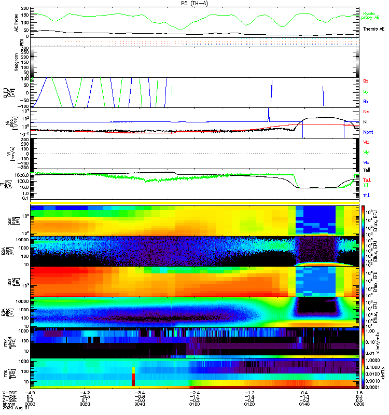The image size is (389, 415).
Task: Select the green "Viy" legend entry
Action: [366, 152]
